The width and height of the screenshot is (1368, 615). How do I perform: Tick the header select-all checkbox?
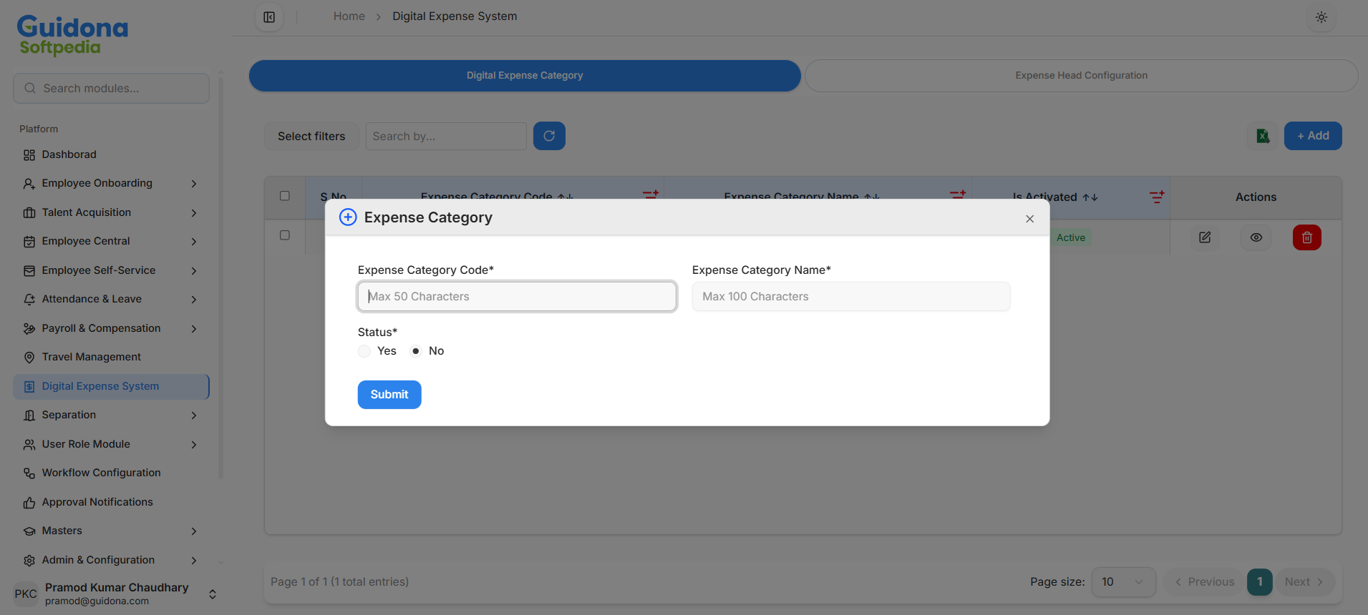[285, 196]
